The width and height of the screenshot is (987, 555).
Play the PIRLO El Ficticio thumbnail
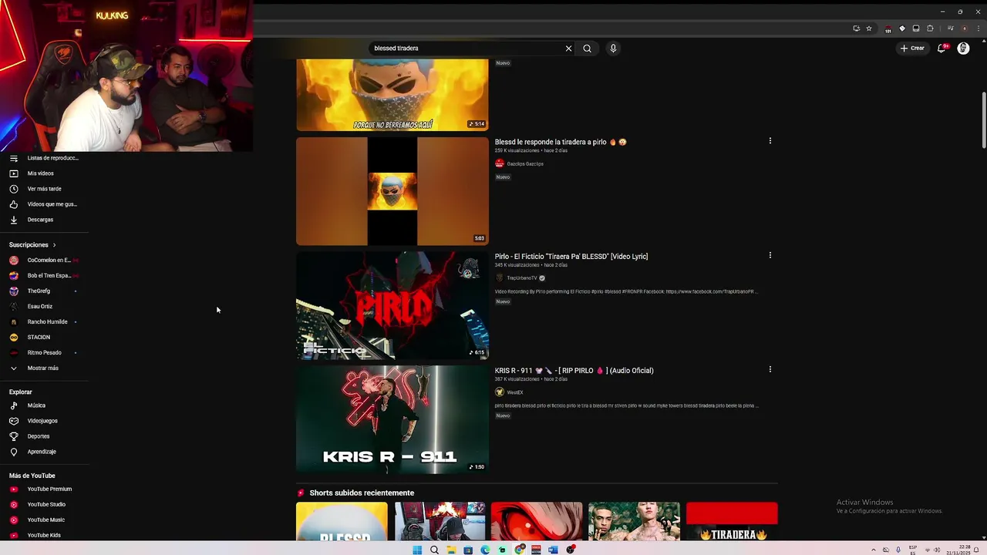tap(392, 305)
